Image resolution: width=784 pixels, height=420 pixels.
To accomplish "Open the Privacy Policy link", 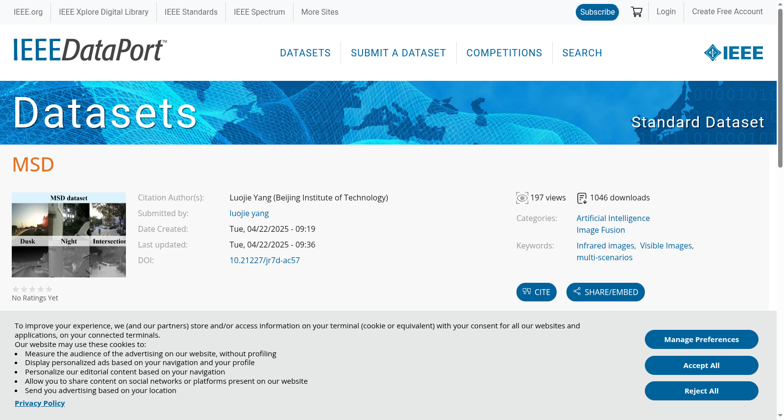I will point(40,403).
